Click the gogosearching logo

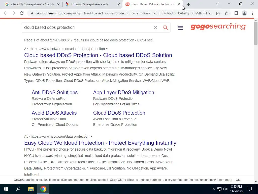coord(218,27)
